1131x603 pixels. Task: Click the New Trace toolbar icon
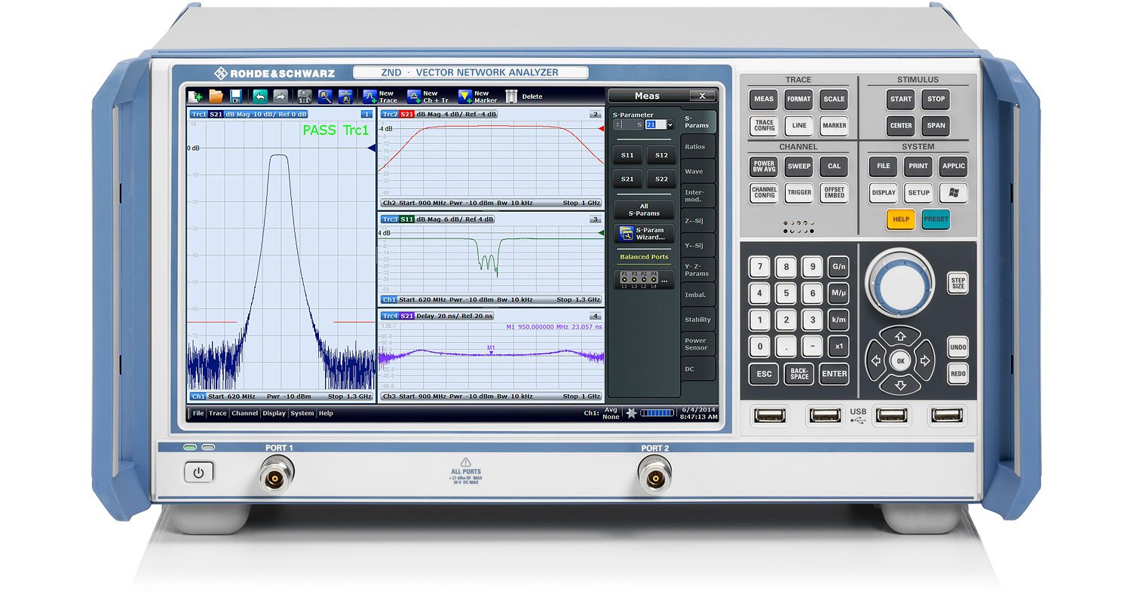click(369, 96)
